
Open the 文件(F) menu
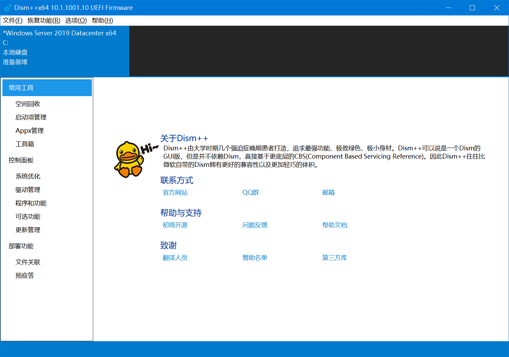click(13, 21)
